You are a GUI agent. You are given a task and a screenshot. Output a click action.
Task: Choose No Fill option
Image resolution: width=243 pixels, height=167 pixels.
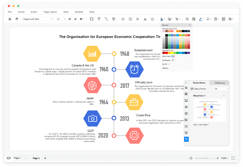click(166, 64)
